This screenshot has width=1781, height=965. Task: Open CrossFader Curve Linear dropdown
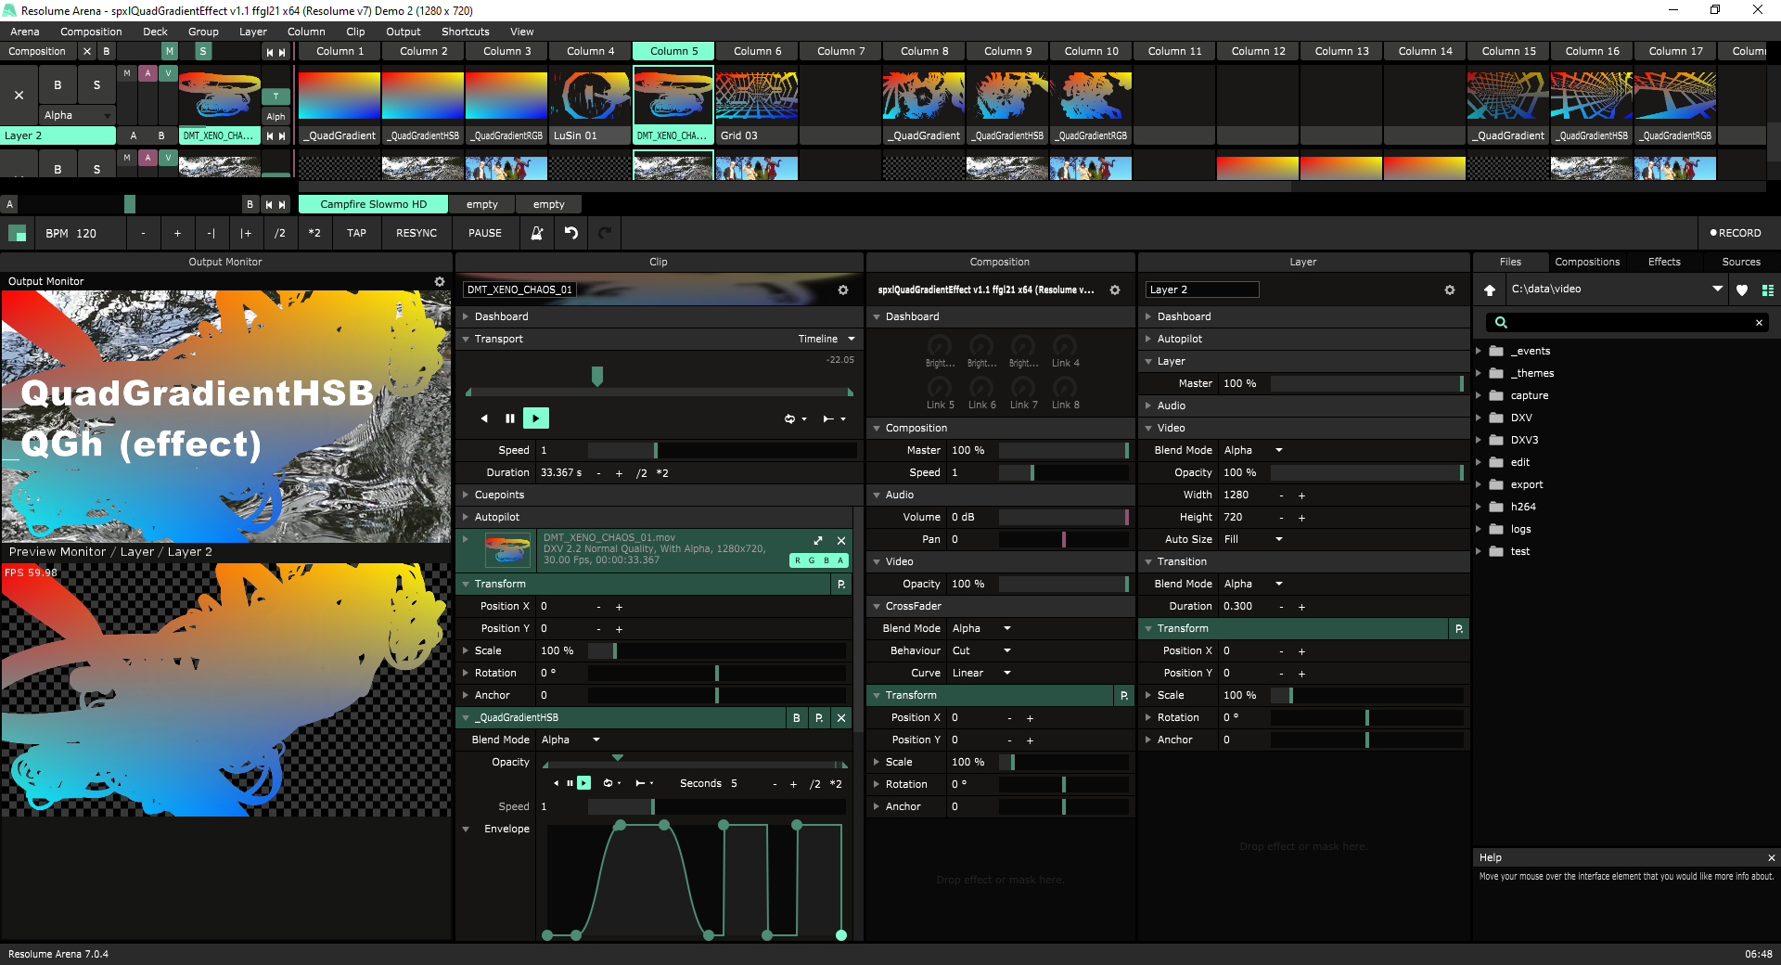[x=981, y=673]
